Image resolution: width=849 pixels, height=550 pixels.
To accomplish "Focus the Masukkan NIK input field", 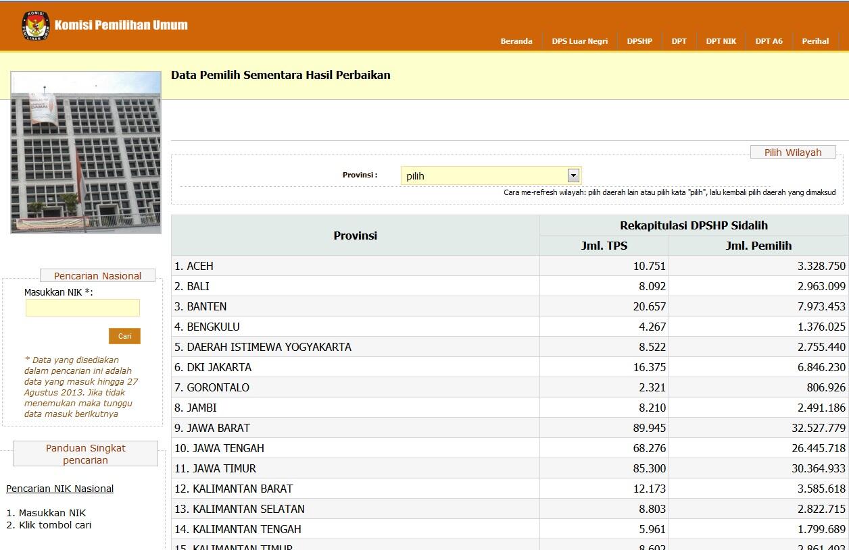I will tap(82, 308).
